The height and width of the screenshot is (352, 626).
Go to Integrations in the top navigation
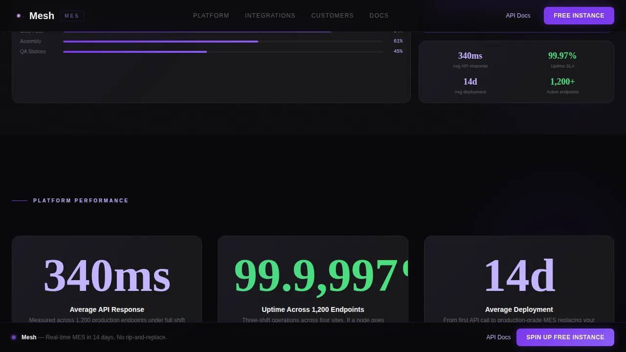point(270,16)
